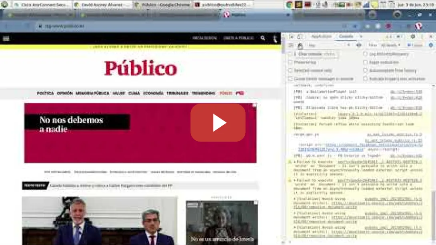Open the lead article photo of two men
The image size is (436, 245).
(100, 221)
